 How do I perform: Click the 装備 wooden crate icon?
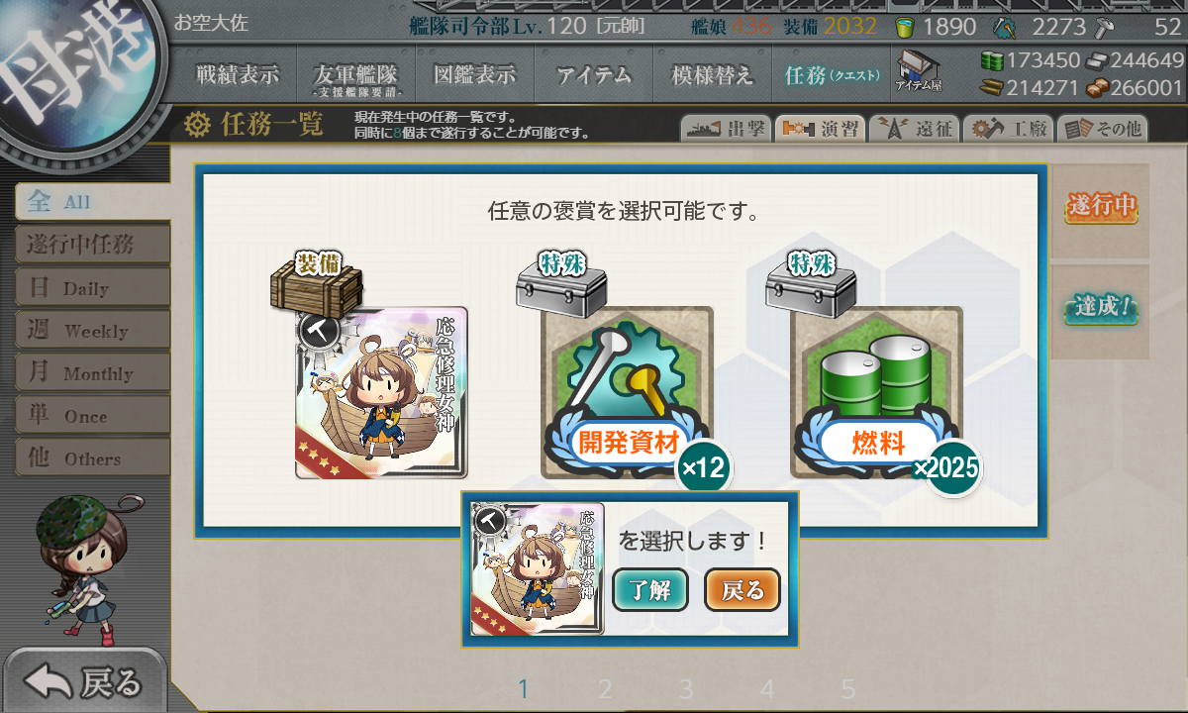coord(317,280)
